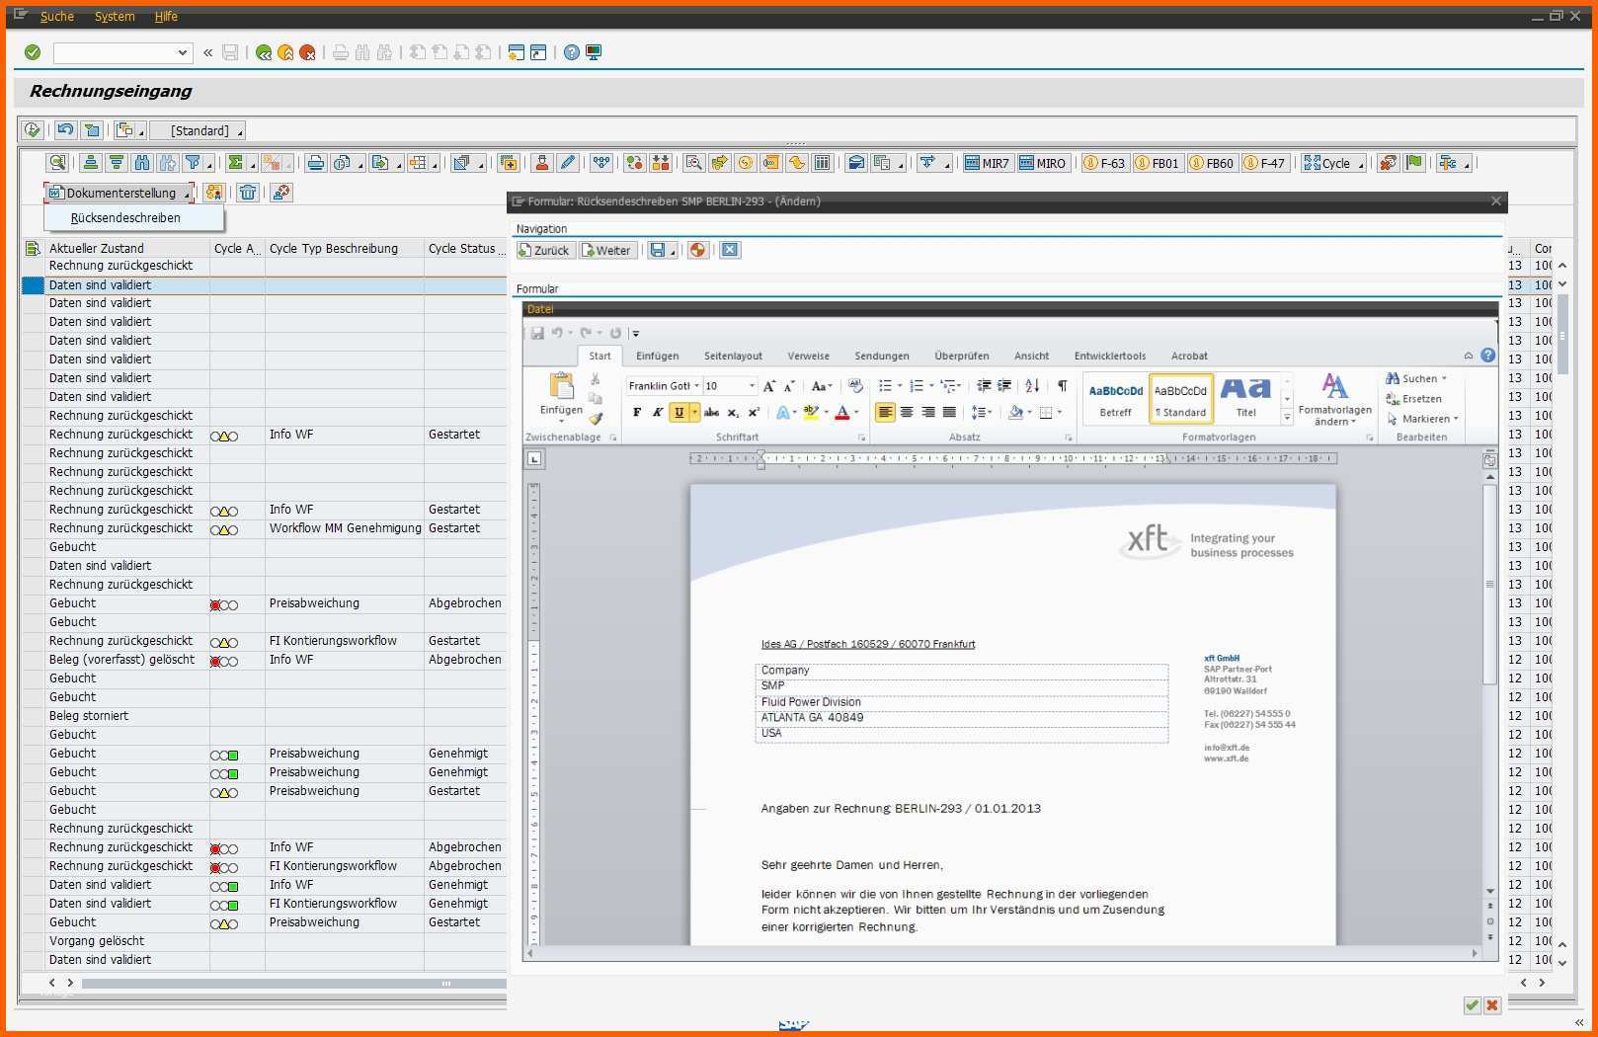This screenshot has width=1598, height=1037.
Task: Switch to the Einfügen ribbon tab
Action: [657, 356]
